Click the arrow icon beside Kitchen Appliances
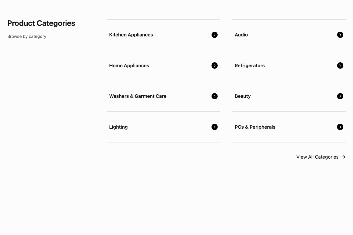The height and width of the screenshot is (235, 353). click(215, 35)
